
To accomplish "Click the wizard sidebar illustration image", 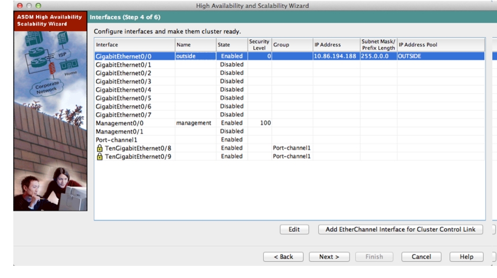I will [x=50, y=121].
